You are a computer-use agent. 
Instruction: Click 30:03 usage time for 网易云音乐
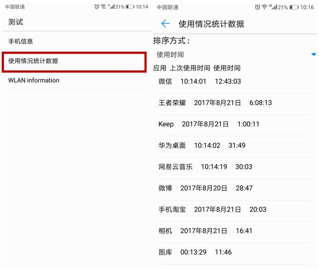click(x=244, y=167)
